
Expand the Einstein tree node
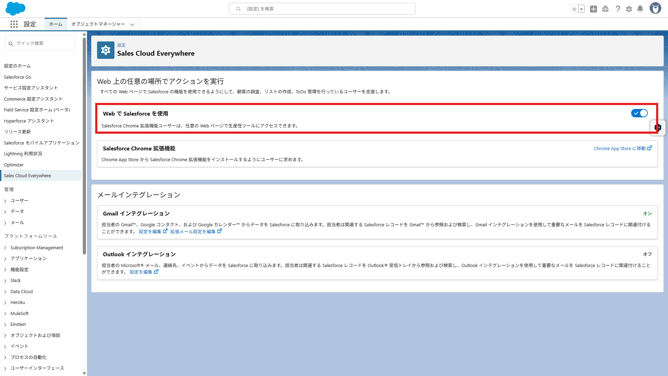pyautogui.click(x=5, y=324)
